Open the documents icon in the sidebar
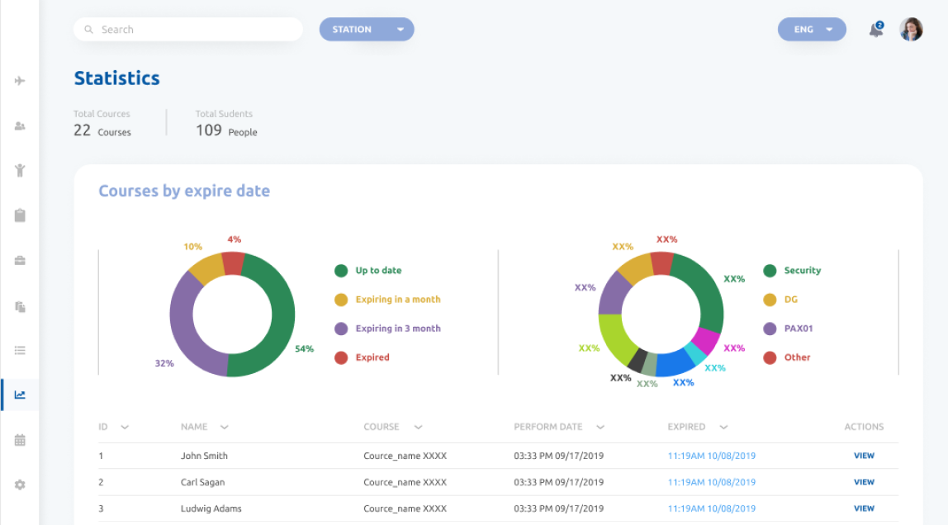This screenshot has width=948, height=525. (20, 305)
